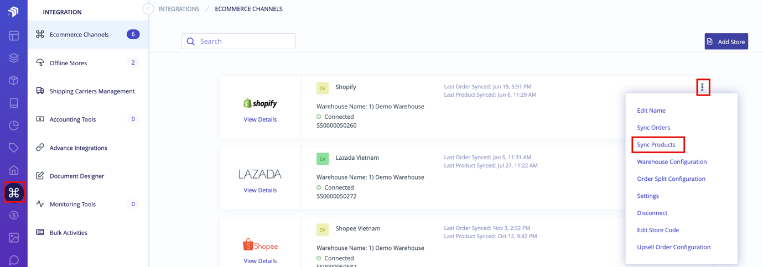Open View Details under Shopee logo
Viewport: 763px width, 267px height.
coord(260,261)
